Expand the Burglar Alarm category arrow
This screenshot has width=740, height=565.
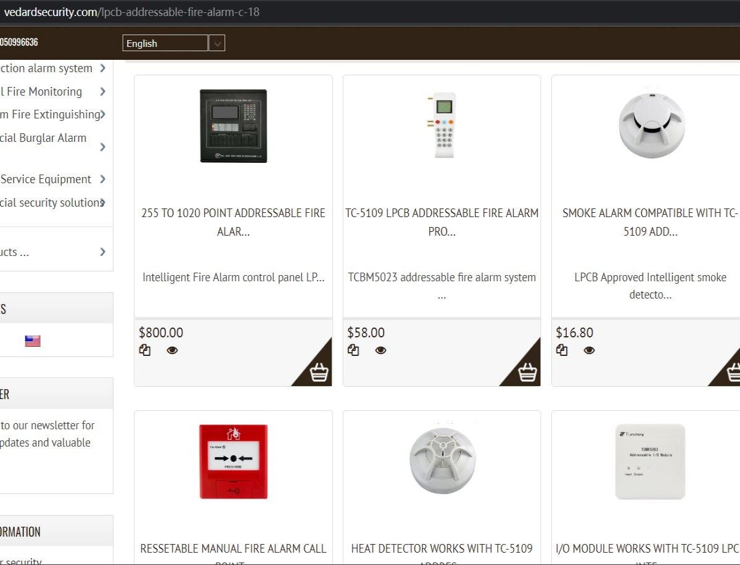point(102,147)
